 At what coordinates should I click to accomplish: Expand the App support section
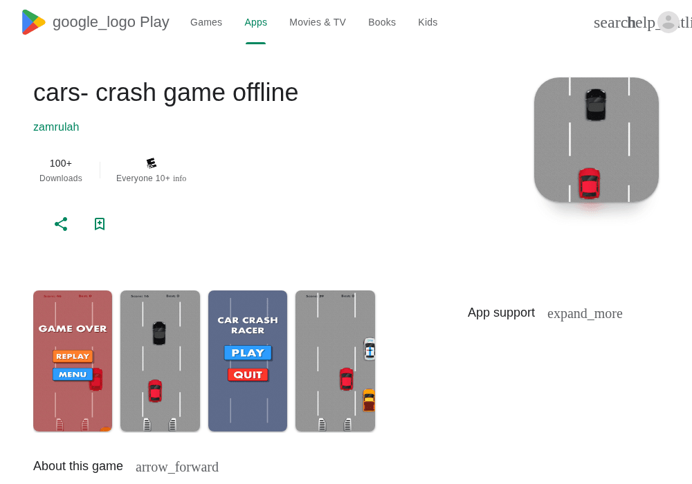(585, 313)
